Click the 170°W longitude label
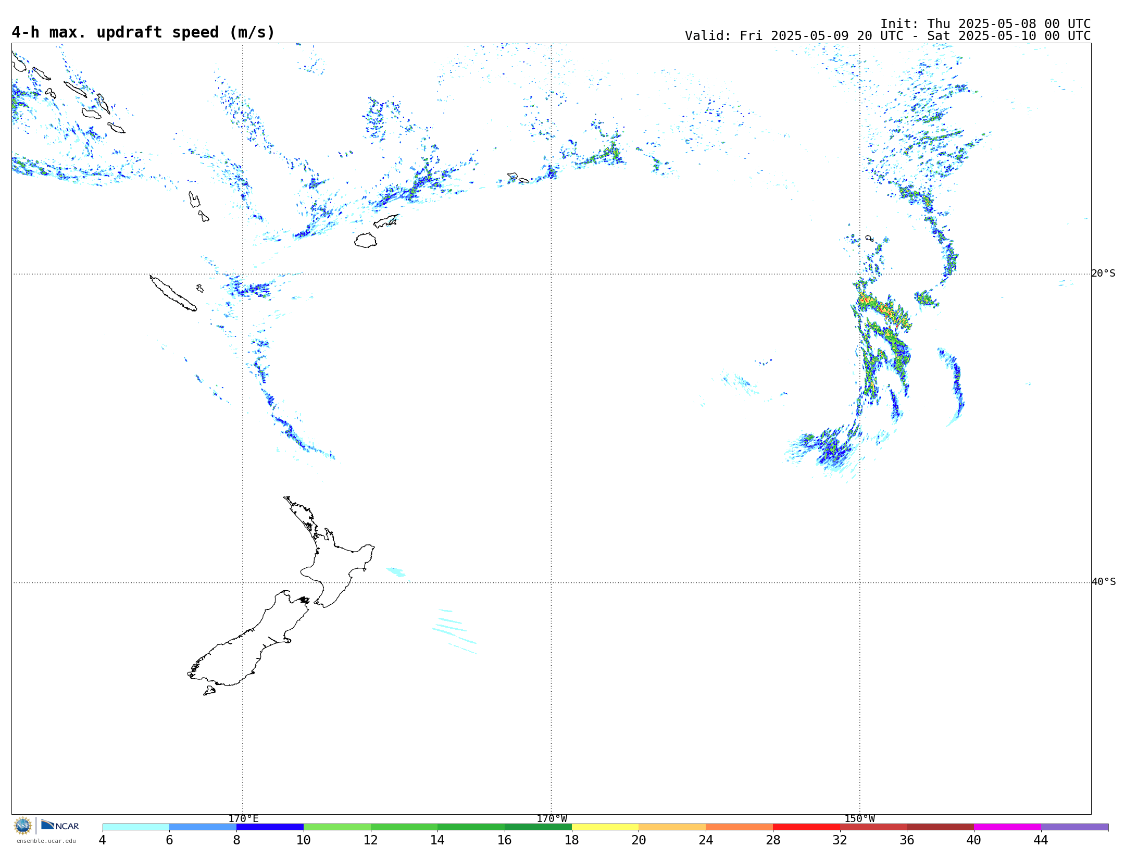 (x=552, y=819)
